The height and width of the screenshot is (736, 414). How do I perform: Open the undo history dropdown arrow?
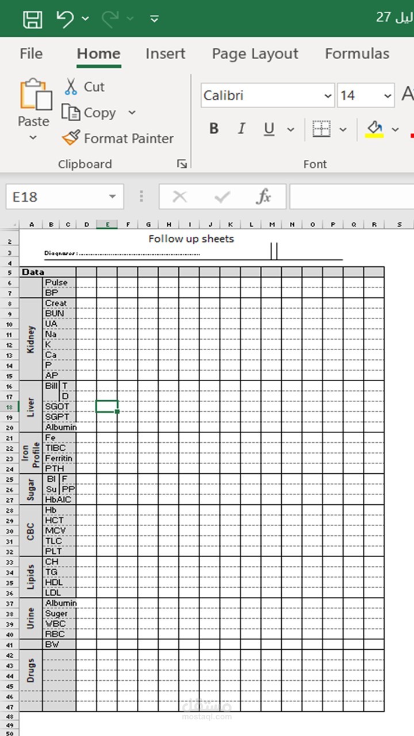coord(85,19)
